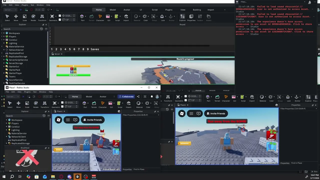Open Terrain editor in front Place1 window
The image size is (320, 180).
(x=94, y=104)
